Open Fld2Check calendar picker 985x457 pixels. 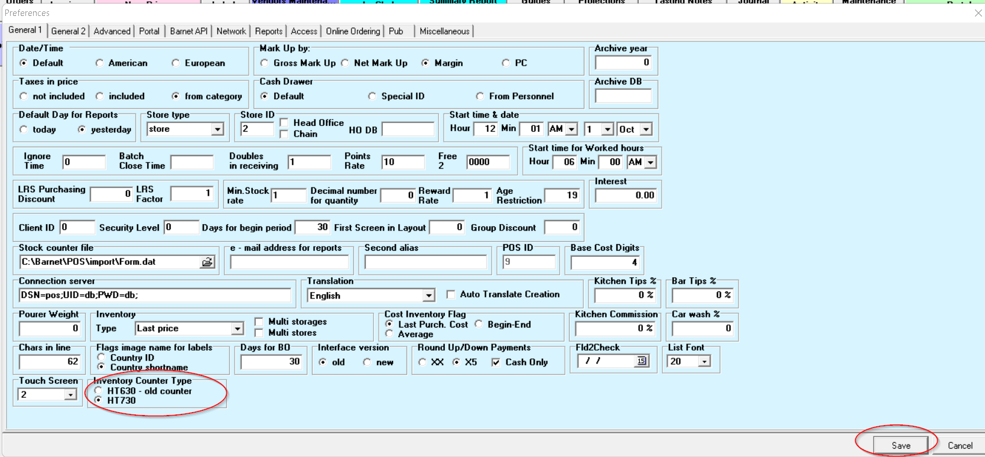point(642,361)
